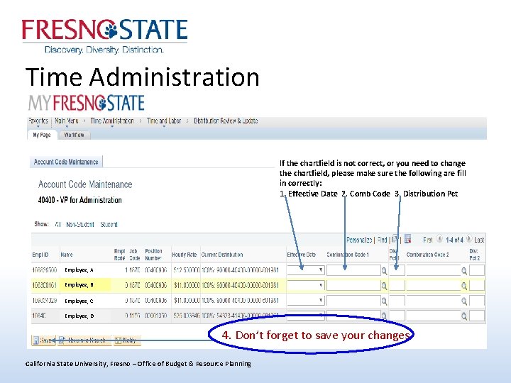
Task: Expand Effective Date dropdown for Employee, C
Action: click(x=321, y=300)
